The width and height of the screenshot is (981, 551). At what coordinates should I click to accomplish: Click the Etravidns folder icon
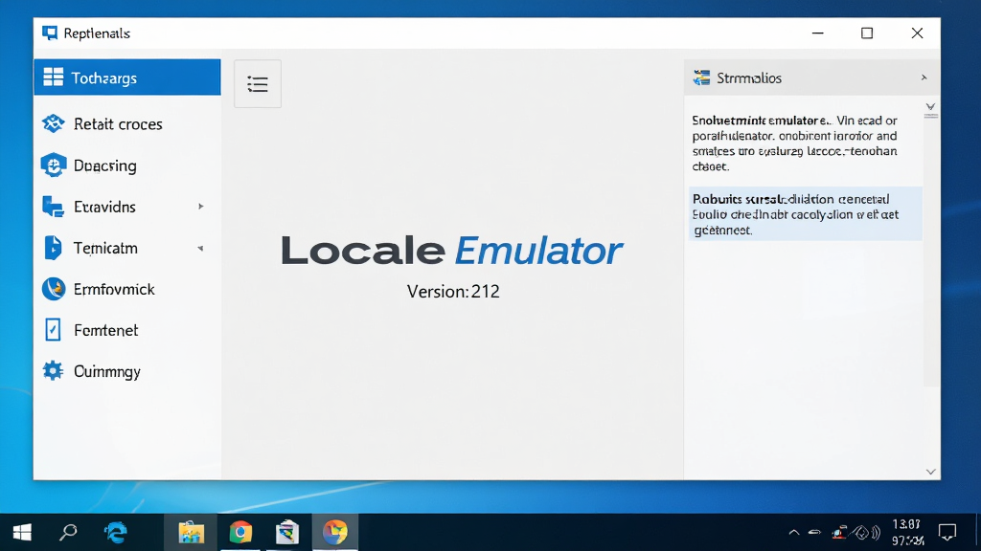coord(54,207)
